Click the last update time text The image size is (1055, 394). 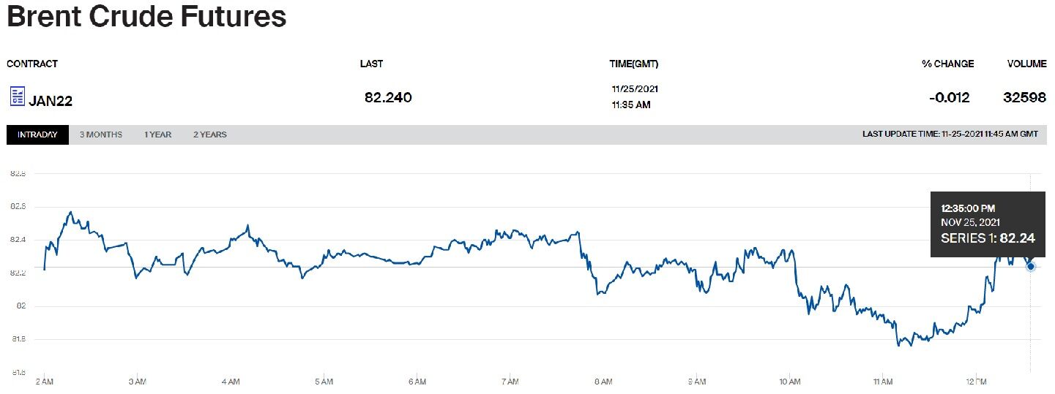[950, 135]
